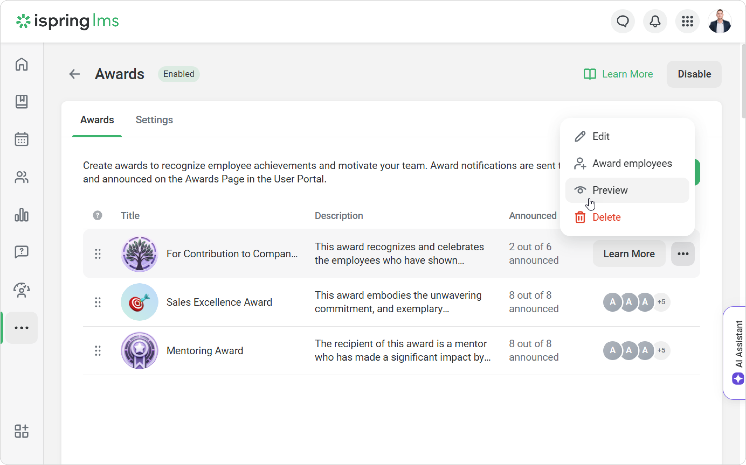Open the reports bar chart icon
The width and height of the screenshot is (746, 465).
tap(21, 215)
